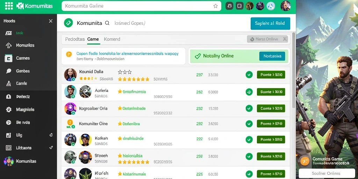This screenshot has height=179, width=358.
Task: Close the Hoods sidebar panel
Action: pyautogui.click(x=51, y=21)
